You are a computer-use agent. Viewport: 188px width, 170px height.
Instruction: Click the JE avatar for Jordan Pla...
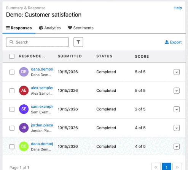pyautogui.click(x=24, y=128)
